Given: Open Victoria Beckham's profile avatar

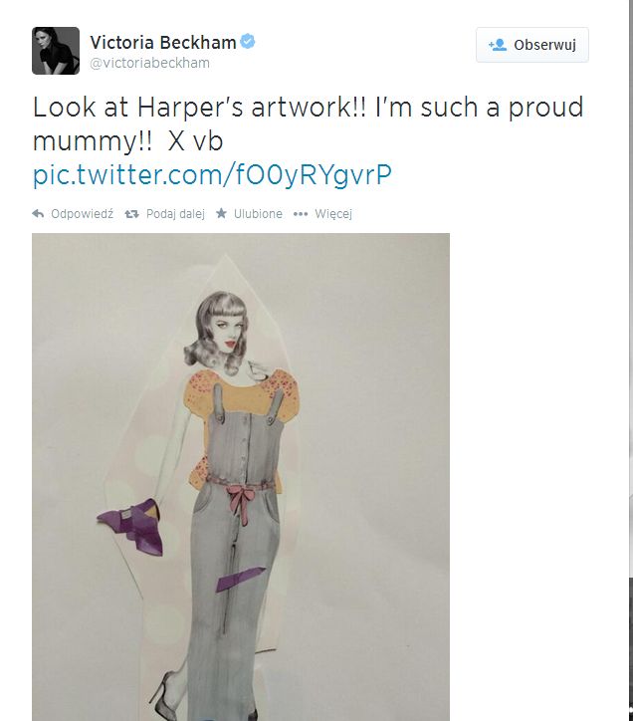Looking at the screenshot, I should (x=55, y=51).
